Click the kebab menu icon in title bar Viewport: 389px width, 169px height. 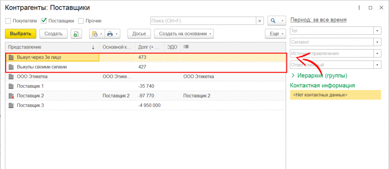(359, 8)
